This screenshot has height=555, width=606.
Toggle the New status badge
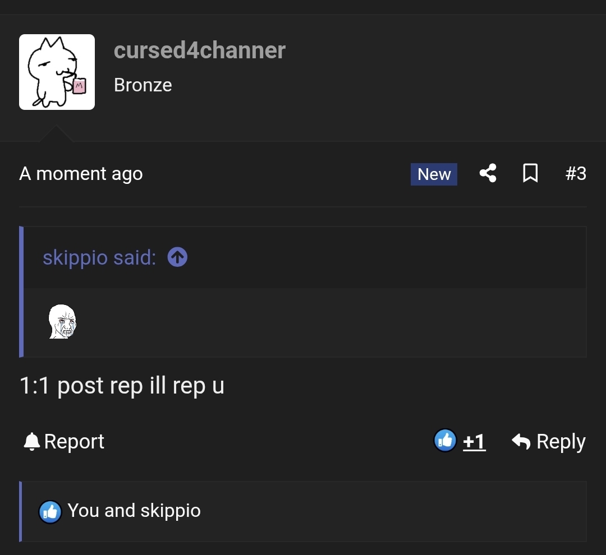point(433,174)
